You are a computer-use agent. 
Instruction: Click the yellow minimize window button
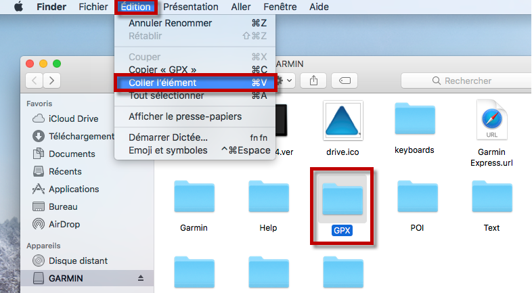(x=43, y=64)
